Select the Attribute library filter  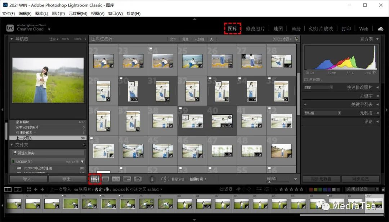185,39
